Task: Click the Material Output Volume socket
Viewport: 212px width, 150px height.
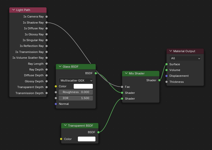Action: tap(167, 70)
